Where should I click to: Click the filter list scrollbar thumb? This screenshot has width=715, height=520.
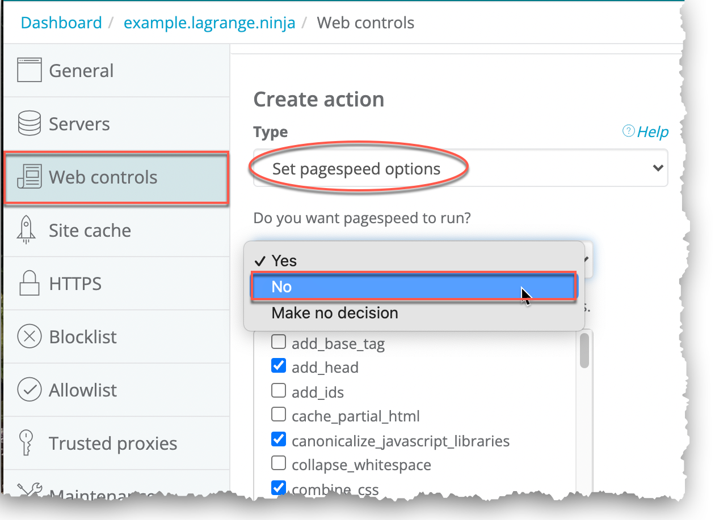coord(584,351)
